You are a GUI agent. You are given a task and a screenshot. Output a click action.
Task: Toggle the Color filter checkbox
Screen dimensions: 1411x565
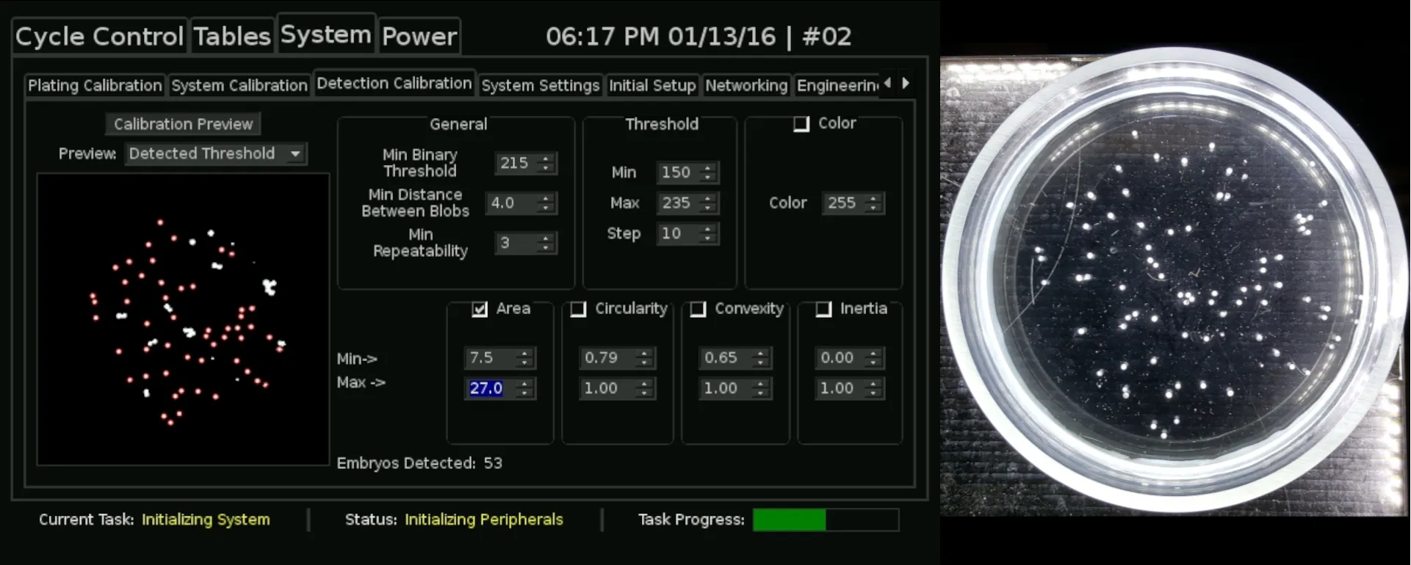(x=801, y=124)
